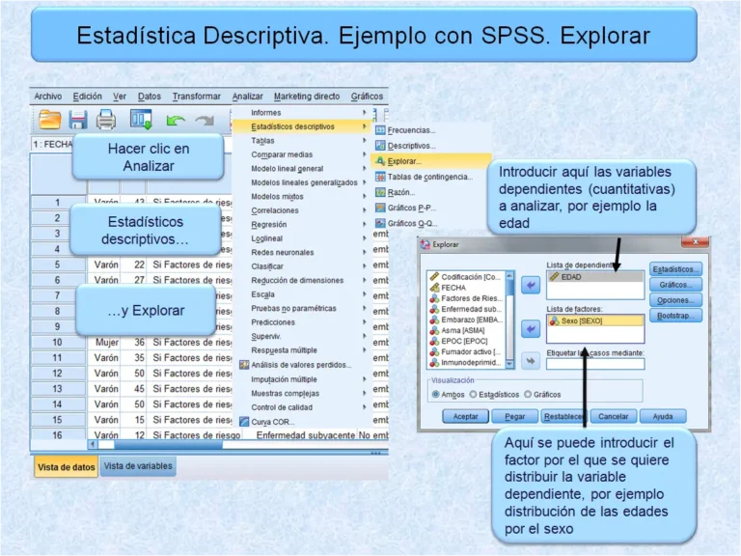Image resolution: width=741 pixels, height=556 pixels.
Task: Expand the Modelo lineal general submenu
Action: coord(302,168)
